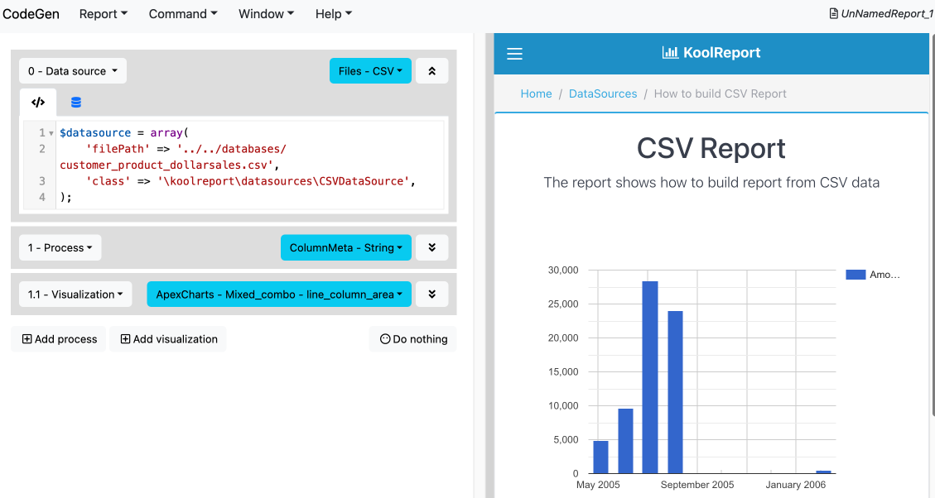Click the Add process button

(x=59, y=339)
